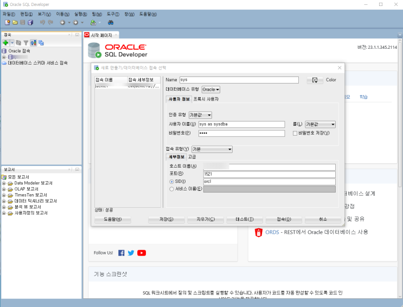403x307 pixels.
Task: Expand the OLAP 보고서 node
Action: tap(4, 189)
